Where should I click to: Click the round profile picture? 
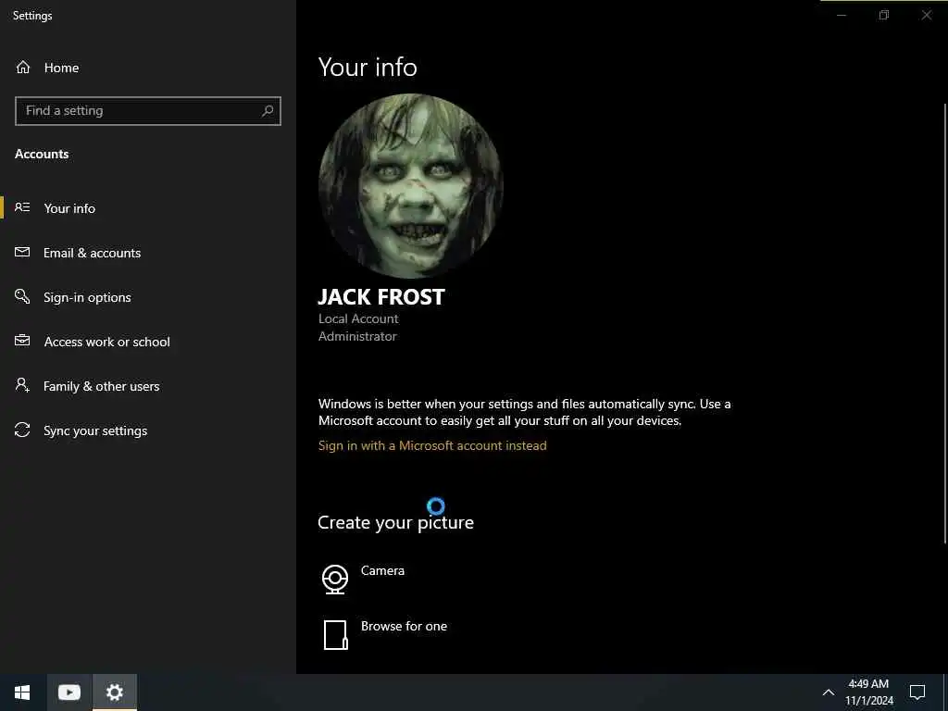(410, 186)
